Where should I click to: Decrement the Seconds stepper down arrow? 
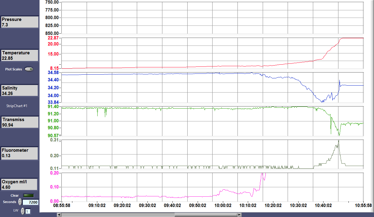(x=20, y=204)
